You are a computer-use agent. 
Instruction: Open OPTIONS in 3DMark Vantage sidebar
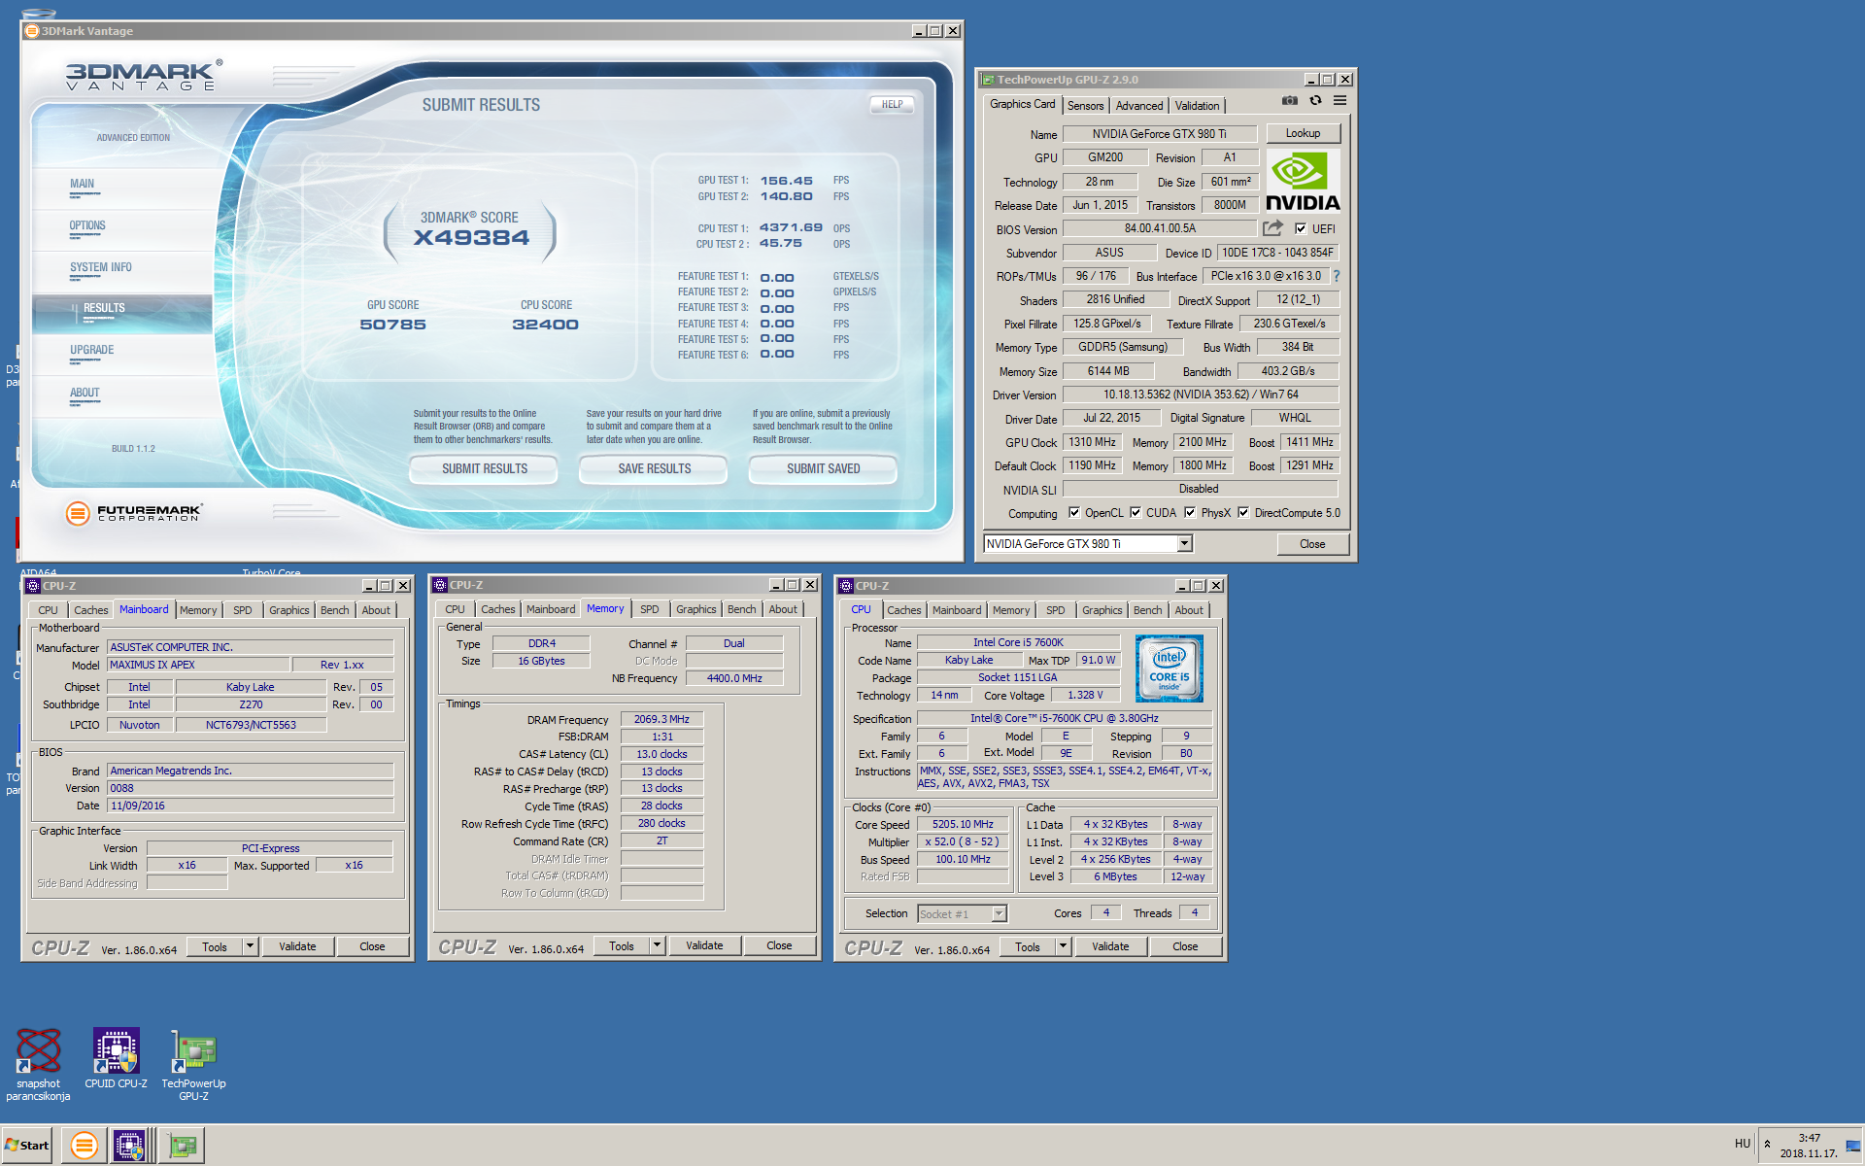coord(122,230)
